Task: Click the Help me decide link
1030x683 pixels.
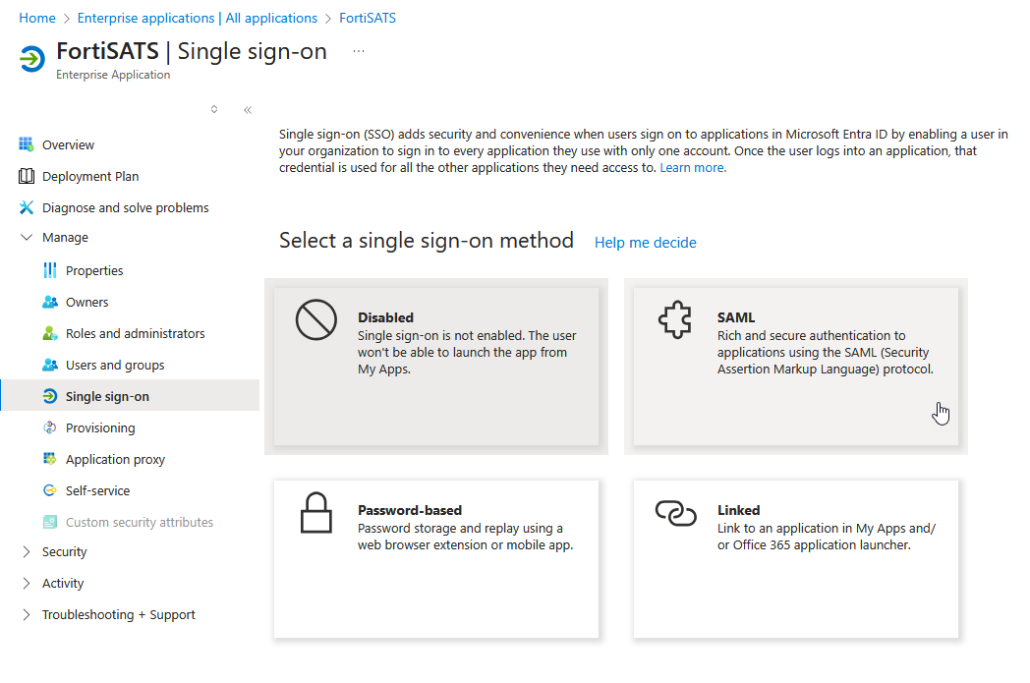Action: [645, 243]
